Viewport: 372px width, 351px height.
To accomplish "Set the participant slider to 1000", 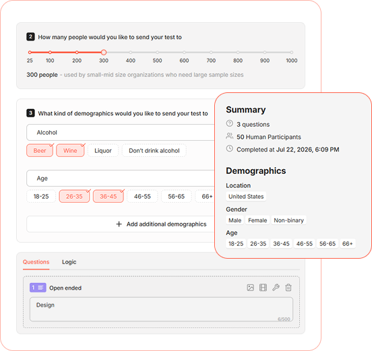I will click(292, 52).
